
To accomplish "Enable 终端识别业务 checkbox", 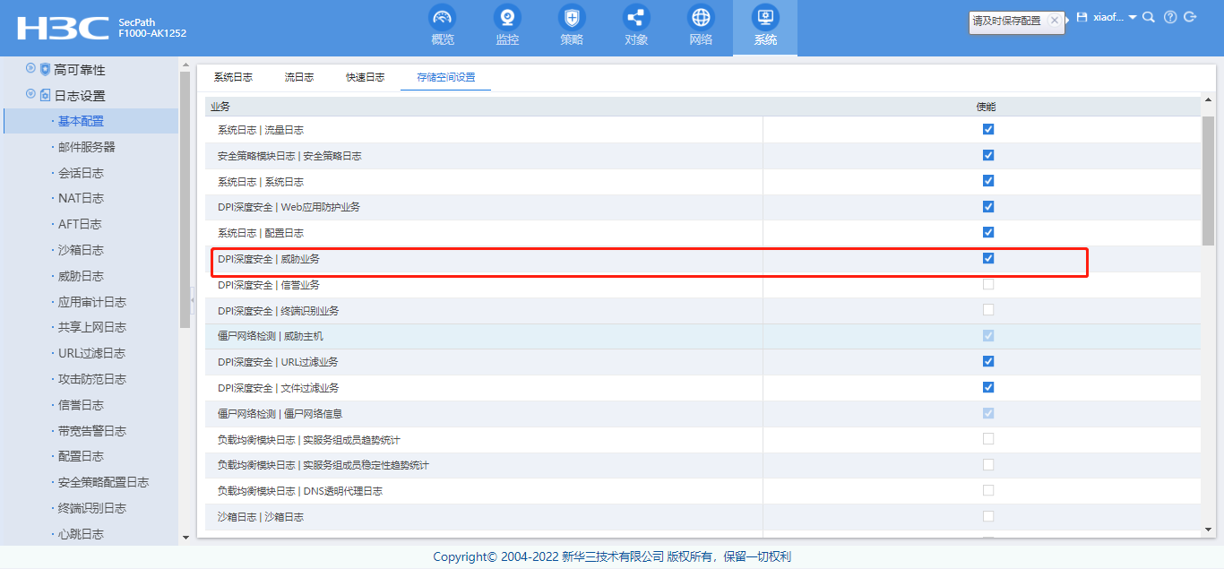I will click(988, 309).
